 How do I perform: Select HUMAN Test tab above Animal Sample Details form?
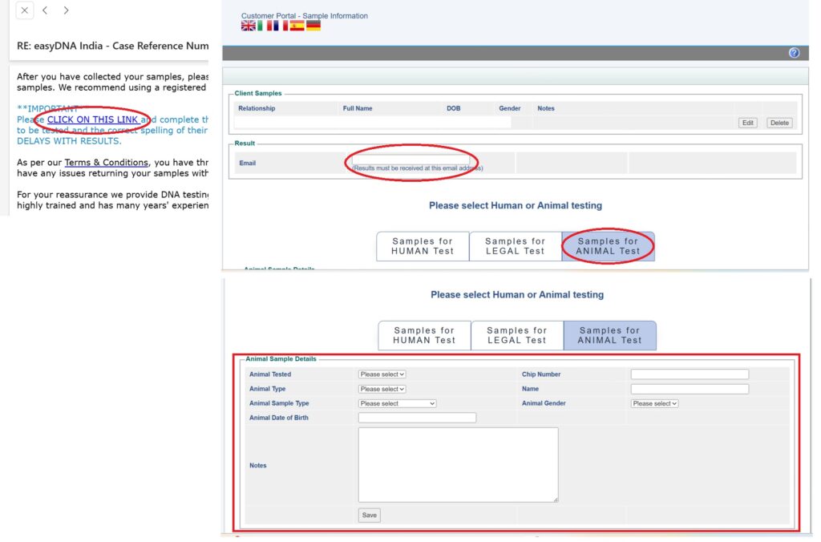(424, 335)
